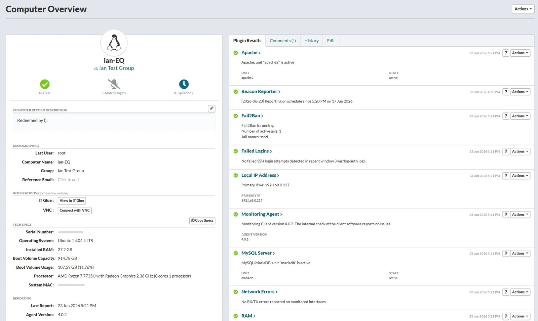Open the Apache plugin details link
The image size is (538, 321).
pos(251,53)
